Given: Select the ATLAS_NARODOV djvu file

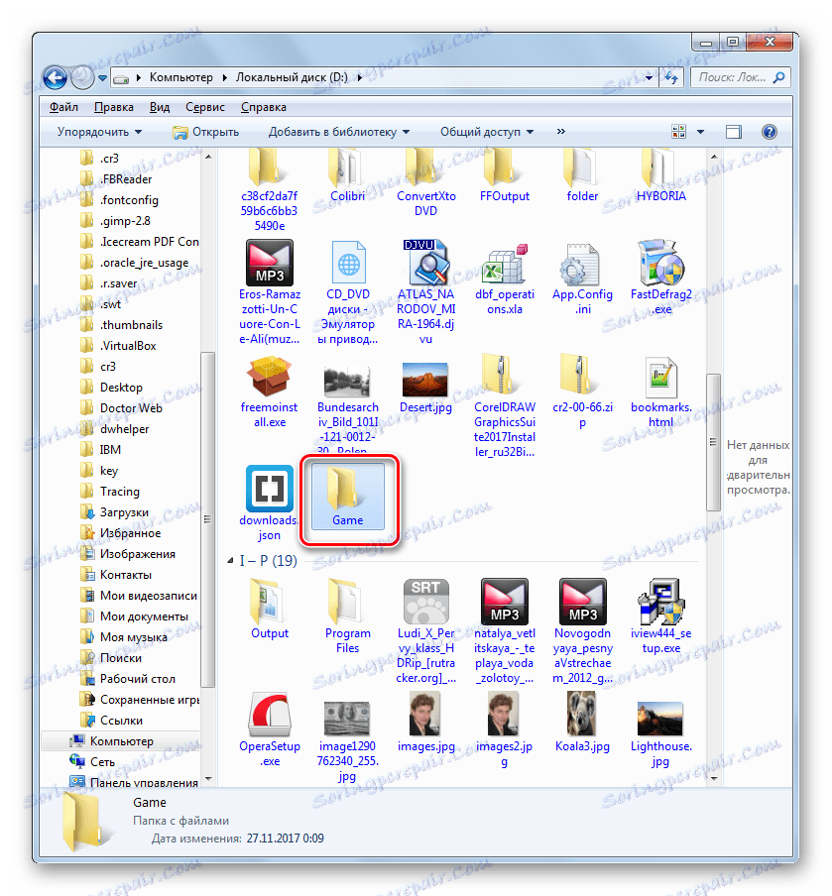Looking at the screenshot, I should tap(426, 292).
